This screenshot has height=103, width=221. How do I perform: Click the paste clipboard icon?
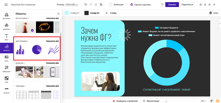pyautogui.click(x=101, y=5)
